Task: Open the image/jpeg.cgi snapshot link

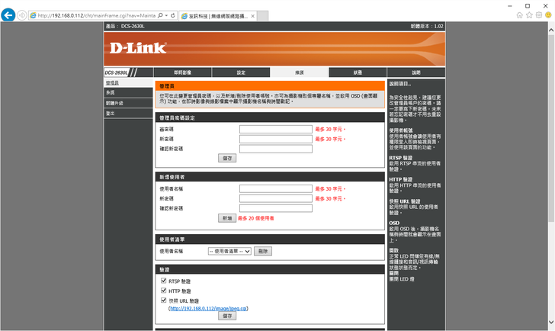Action: 209,308
